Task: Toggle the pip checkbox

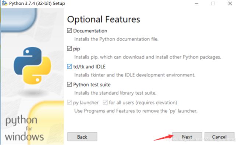Action: pos(69,49)
